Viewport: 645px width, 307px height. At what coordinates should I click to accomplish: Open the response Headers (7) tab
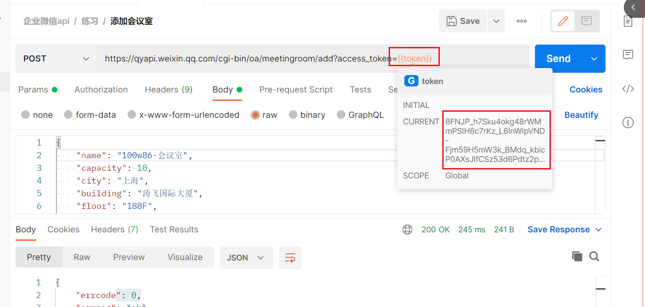114,230
